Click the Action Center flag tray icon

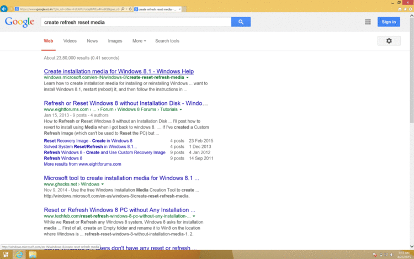pos(375,255)
